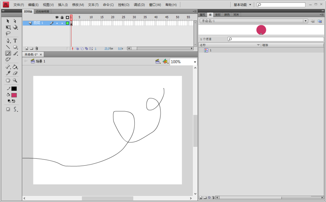
Task: Open the 基本功能 workspace switcher
Action: coord(243,5)
